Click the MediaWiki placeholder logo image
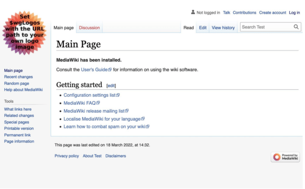Screen dimensions: 305x189 pos(24,33)
